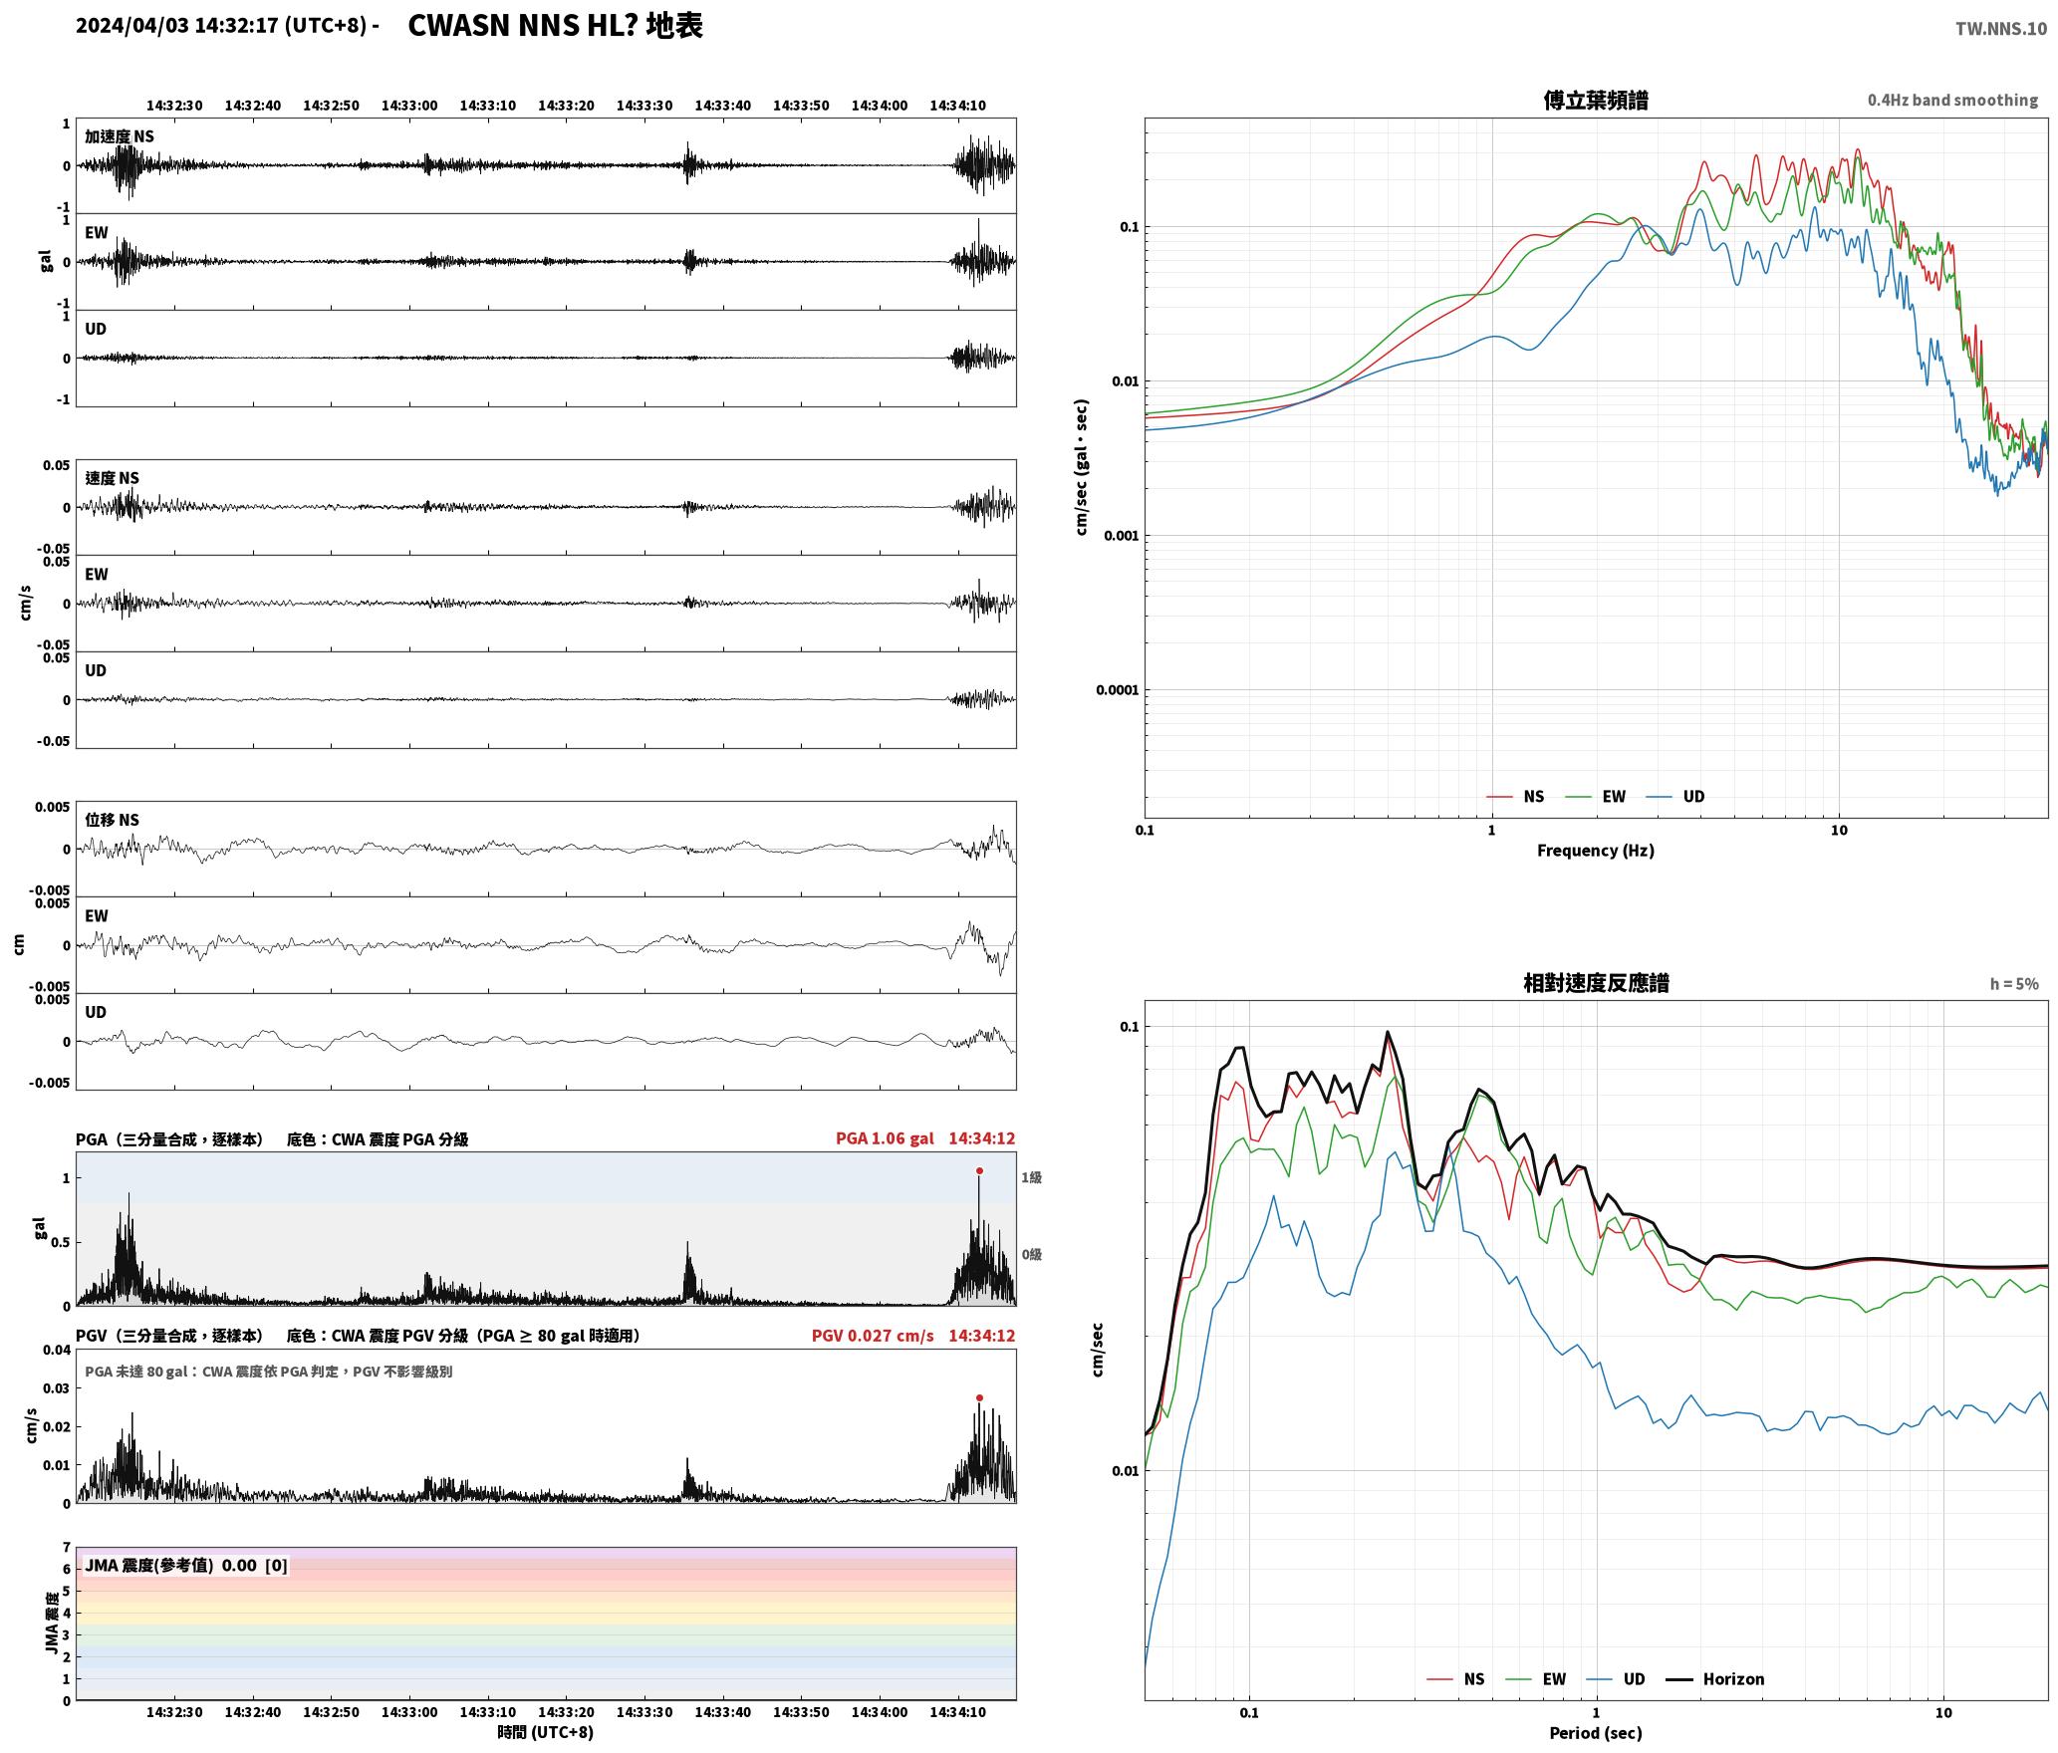The width and height of the screenshot is (2058, 1753).
Task: Select UD legend entry in Fourier spectrum
Action: (x=1675, y=796)
